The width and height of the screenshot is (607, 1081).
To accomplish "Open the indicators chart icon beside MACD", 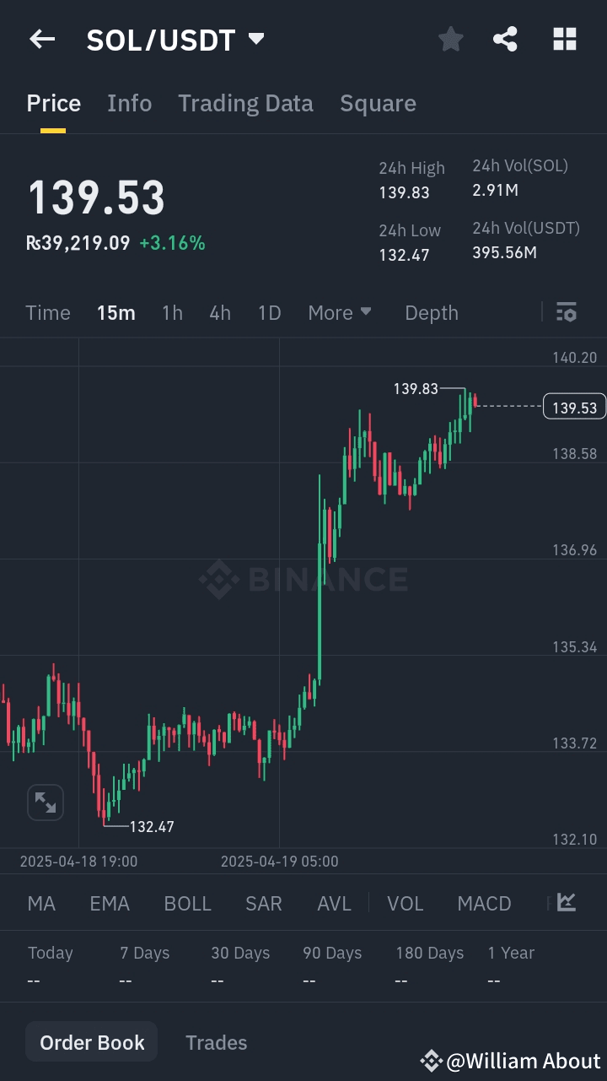I will point(567,902).
